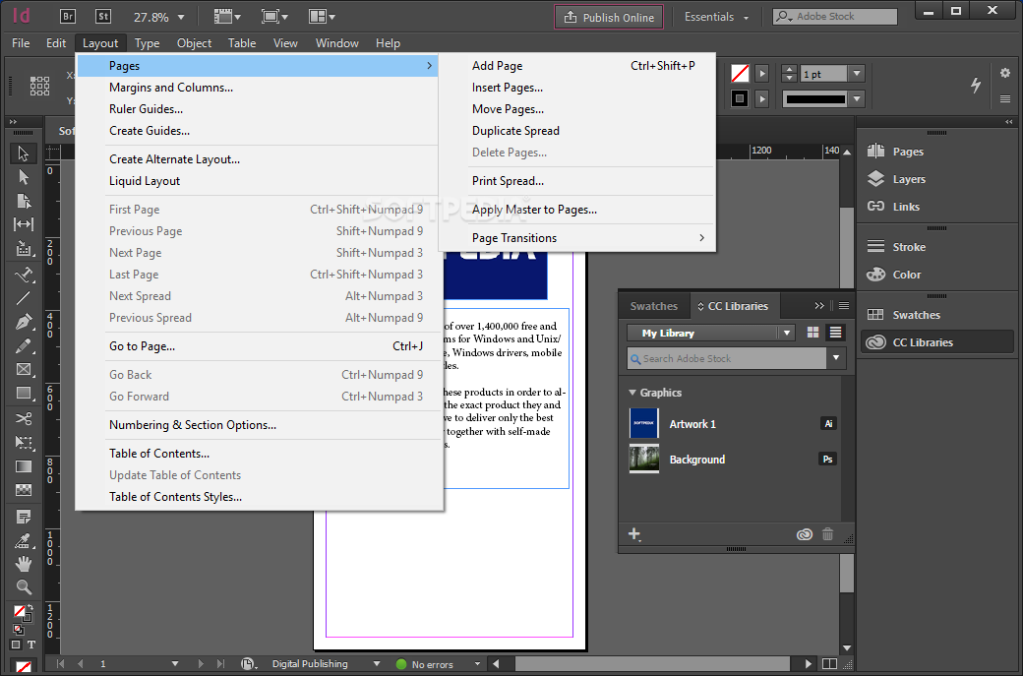Image resolution: width=1023 pixels, height=676 pixels.
Task: Open the File menu
Action: 21,43
